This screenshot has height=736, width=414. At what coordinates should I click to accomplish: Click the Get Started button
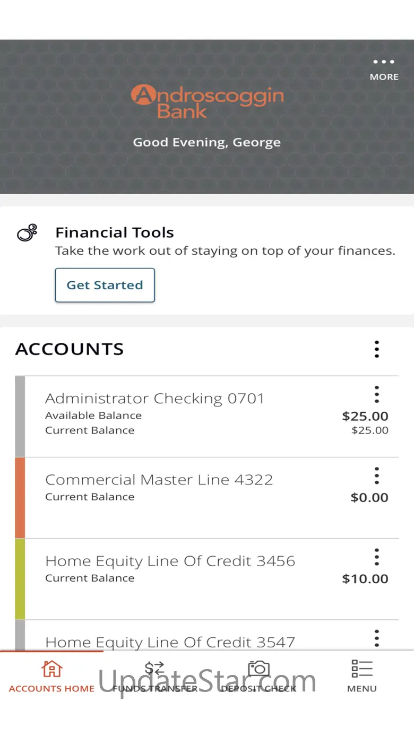click(105, 285)
